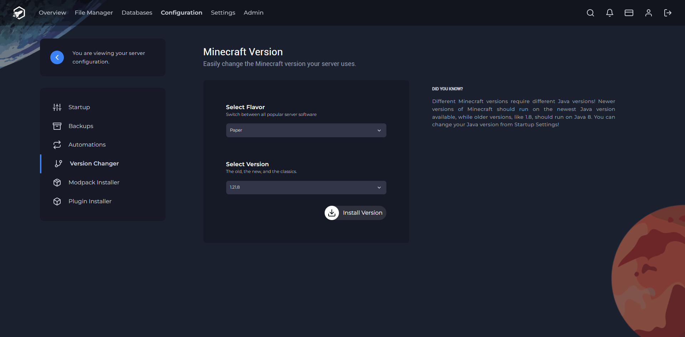Viewport: 685px width, 337px height.
Task: Click the download icon on Install Version
Action: 332,213
